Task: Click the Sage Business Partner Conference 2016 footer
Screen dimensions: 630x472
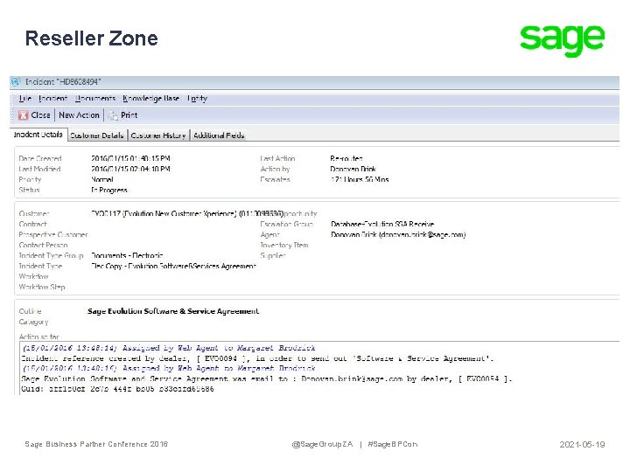Action: tap(96, 444)
